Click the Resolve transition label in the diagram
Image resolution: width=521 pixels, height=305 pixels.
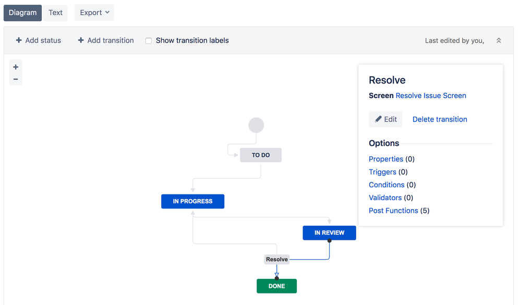click(x=276, y=259)
